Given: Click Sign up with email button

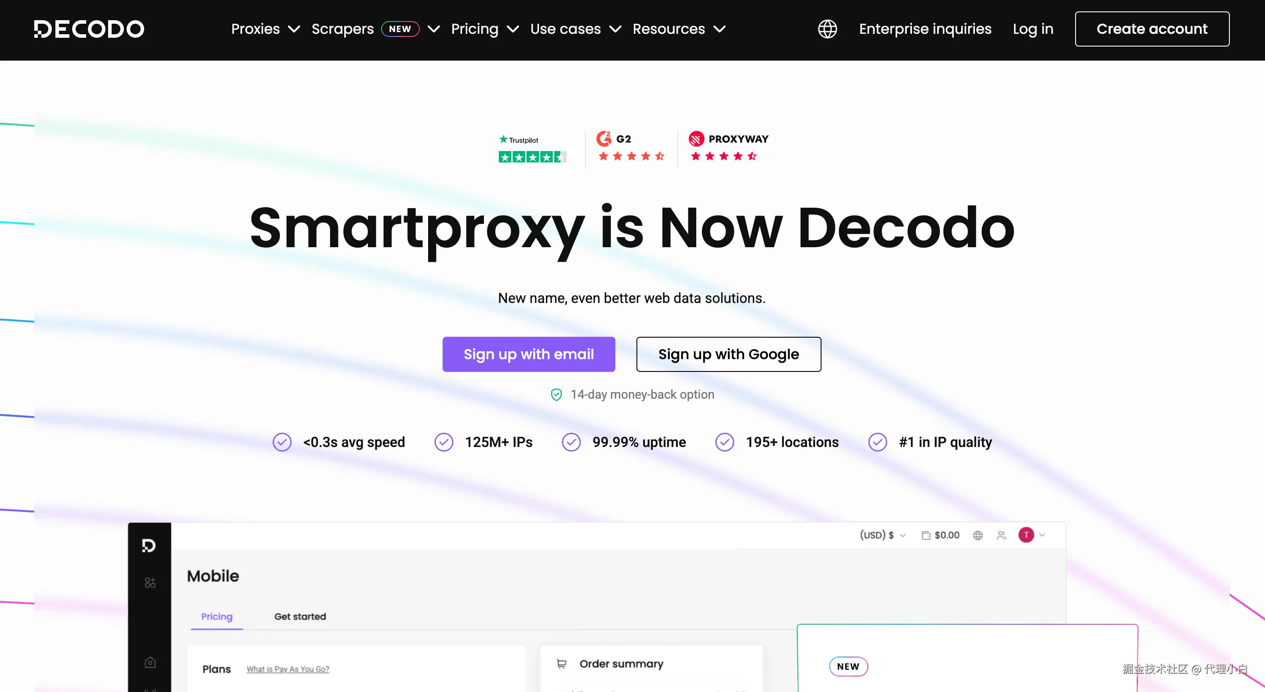Looking at the screenshot, I should click(x=528, y=354).
